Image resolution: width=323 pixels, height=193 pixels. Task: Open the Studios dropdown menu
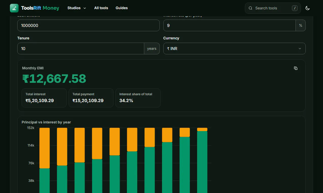coord(77,8)
